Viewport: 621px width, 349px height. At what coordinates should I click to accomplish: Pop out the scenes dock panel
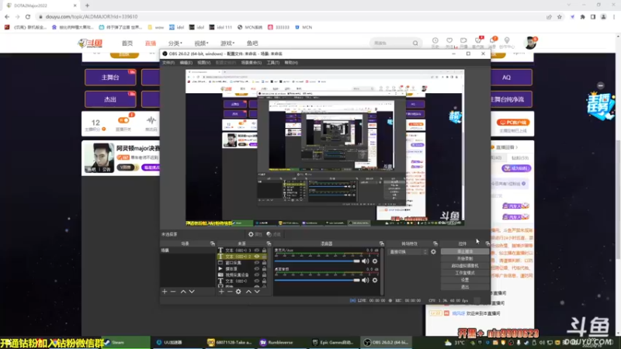[x=212, y=244]
